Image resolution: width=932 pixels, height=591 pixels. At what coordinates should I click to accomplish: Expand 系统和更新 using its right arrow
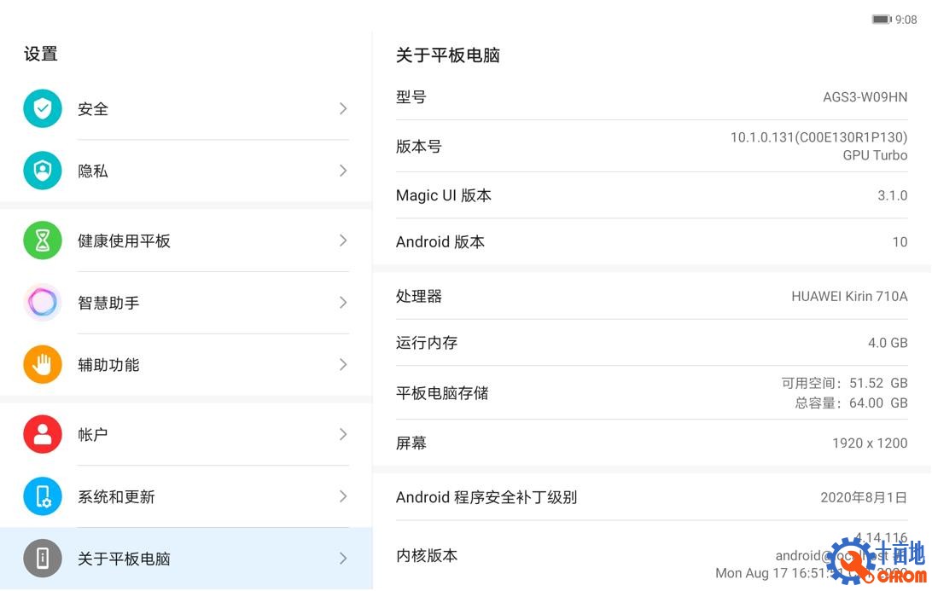[x=342, y=496]
